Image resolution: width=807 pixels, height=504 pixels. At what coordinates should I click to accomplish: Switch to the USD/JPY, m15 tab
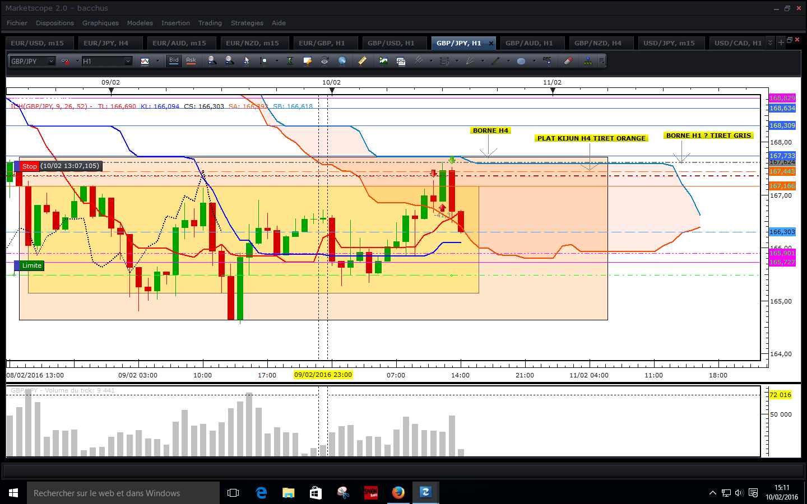pyautogui.click(x=669, y=43)
